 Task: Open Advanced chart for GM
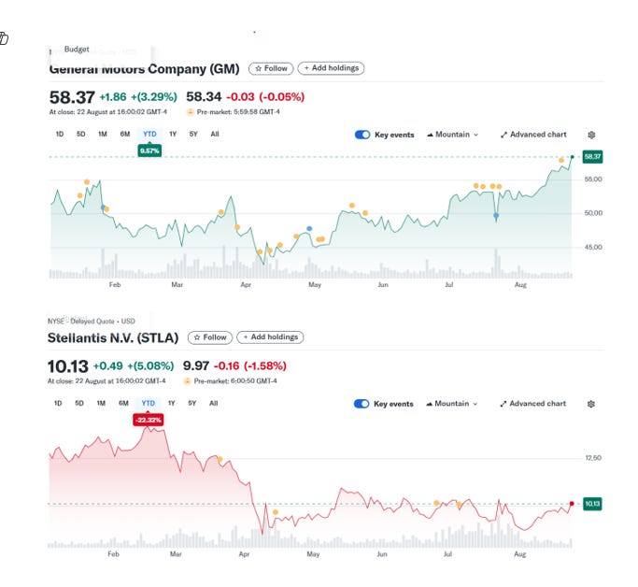[x=533, y=135]
